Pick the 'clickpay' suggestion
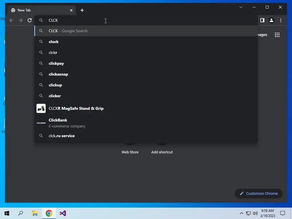 (146, 63)
